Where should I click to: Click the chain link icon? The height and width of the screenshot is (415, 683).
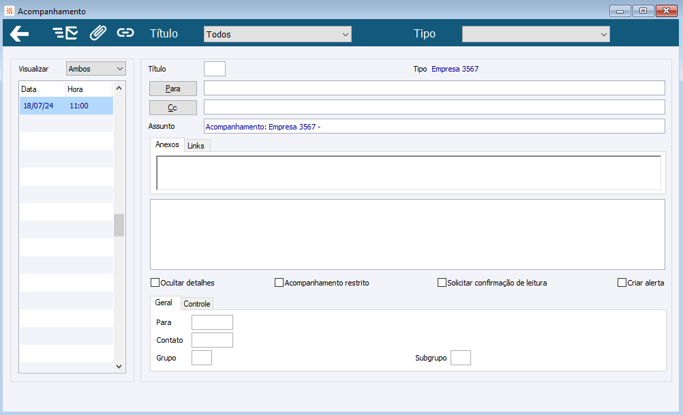(x=125, y=33)
